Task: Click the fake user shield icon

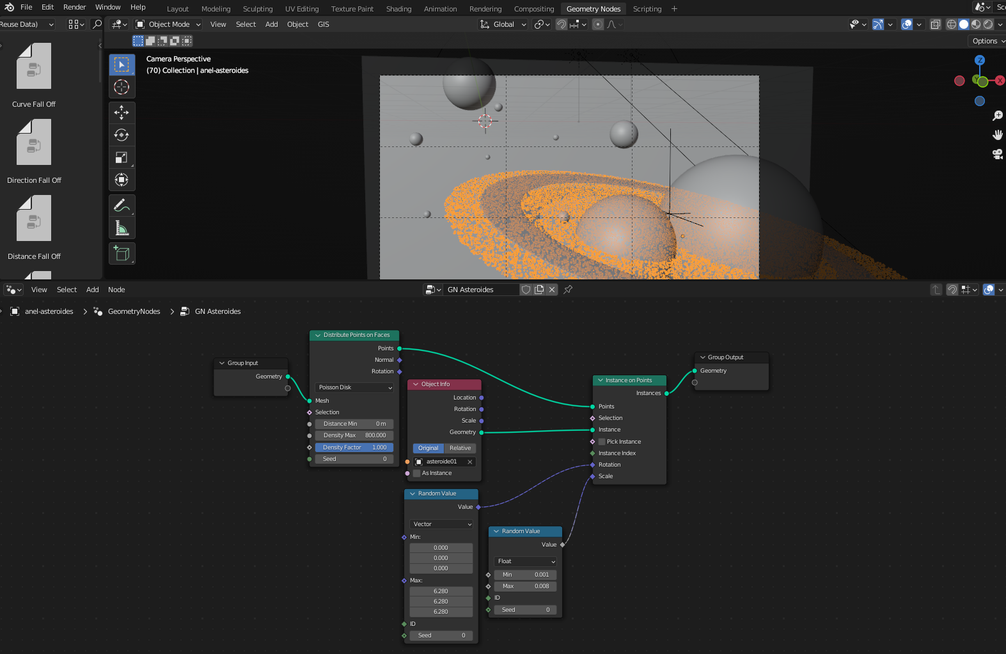Action: (x=526, y=290)
